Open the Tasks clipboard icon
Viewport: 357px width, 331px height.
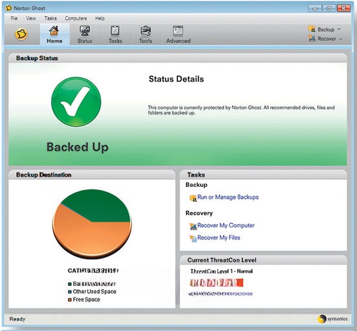115,31
